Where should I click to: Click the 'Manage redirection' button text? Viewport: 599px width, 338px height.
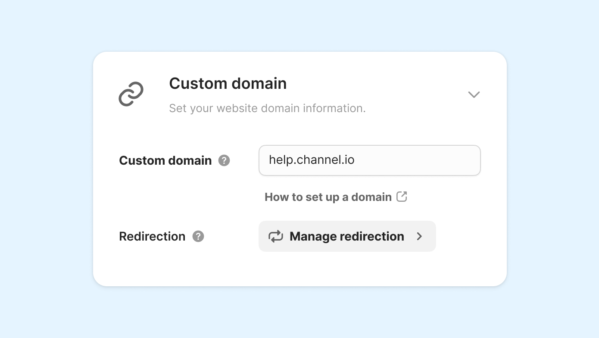coord(347,236)
